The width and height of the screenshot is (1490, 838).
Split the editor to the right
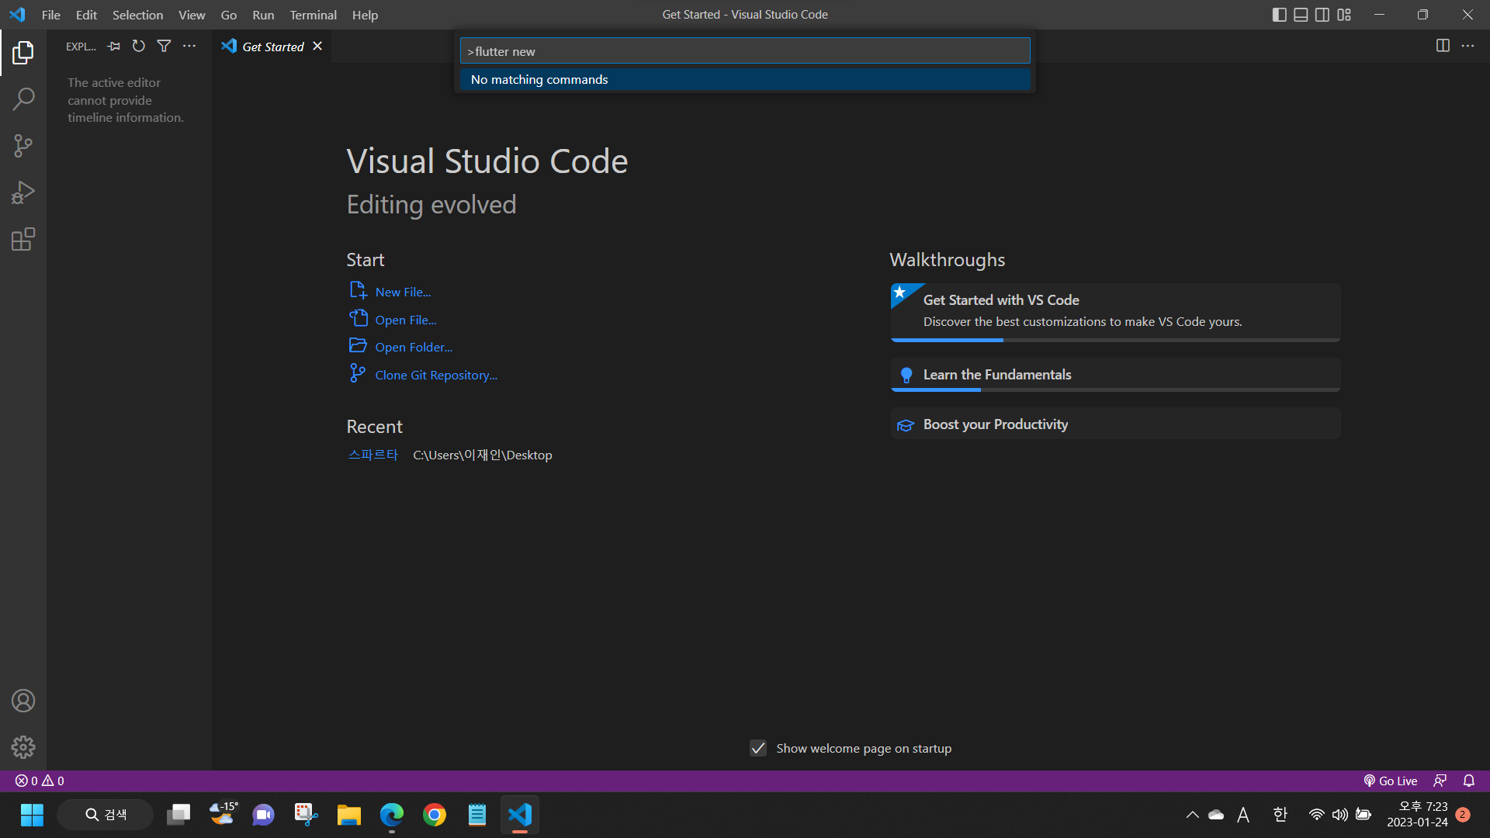tap(1443, 46)
